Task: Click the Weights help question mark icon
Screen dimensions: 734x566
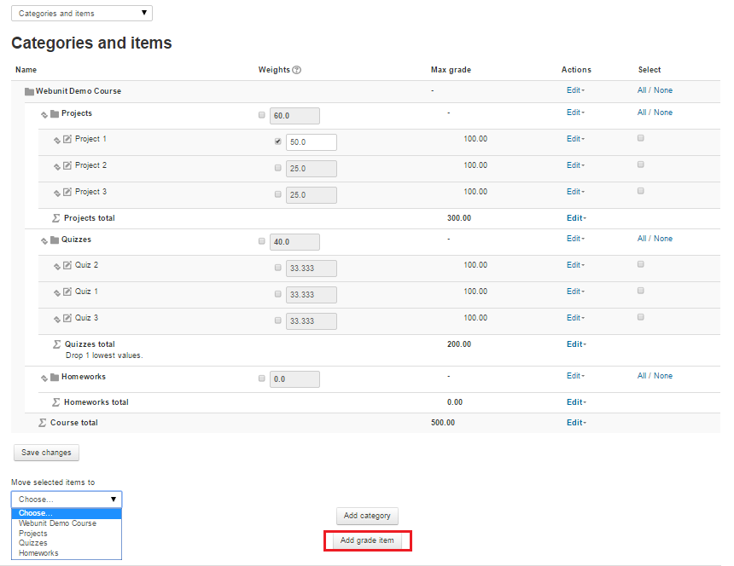Action: tap(297, 70)
